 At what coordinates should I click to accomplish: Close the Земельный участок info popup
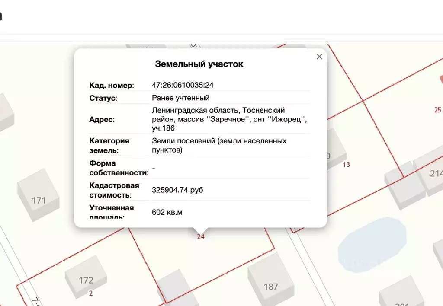pos(319,57)
